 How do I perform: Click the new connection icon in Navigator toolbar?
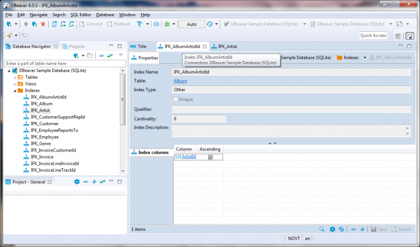coord(76,55)
